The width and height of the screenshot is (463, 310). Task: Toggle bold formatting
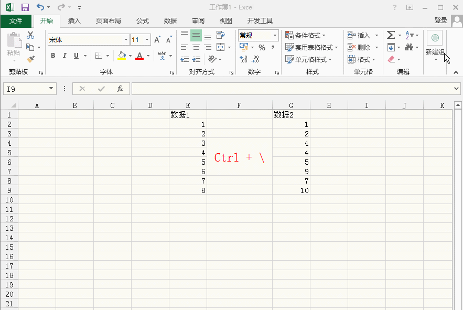53,55
